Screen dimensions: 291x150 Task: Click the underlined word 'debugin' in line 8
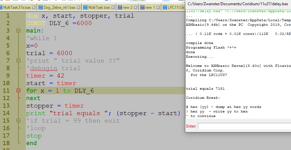click(44, 68)
